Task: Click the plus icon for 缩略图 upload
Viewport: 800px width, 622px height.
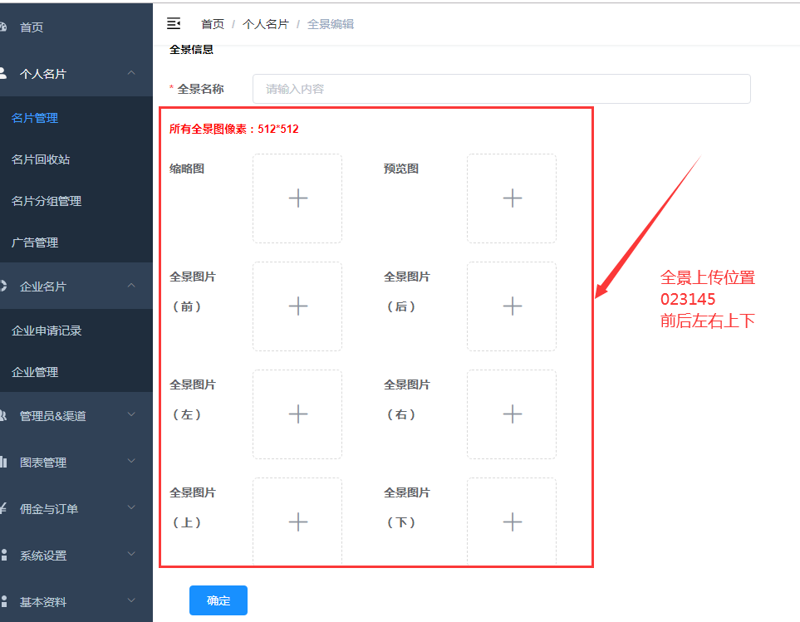Action: 297,198
